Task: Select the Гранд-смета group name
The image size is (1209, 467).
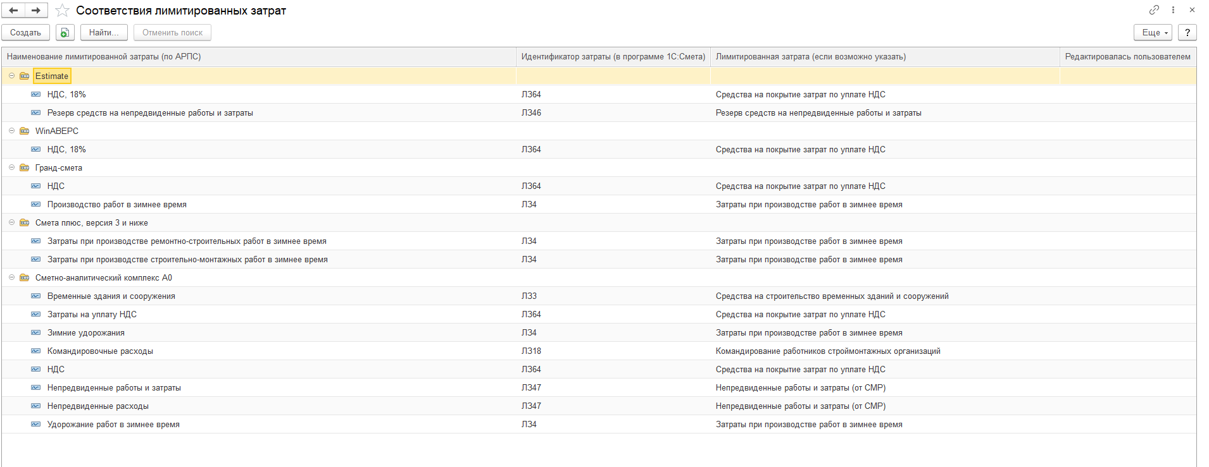Action: tap(59, 167)
